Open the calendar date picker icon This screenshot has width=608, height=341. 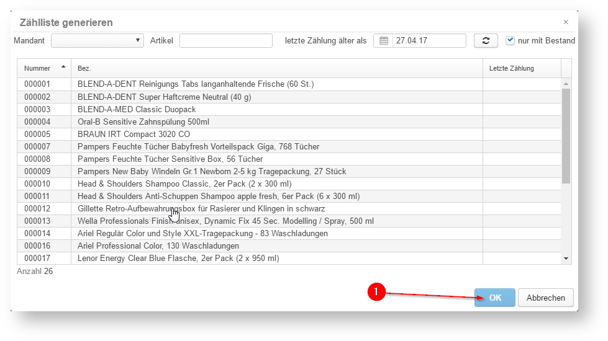coord(383,41)
